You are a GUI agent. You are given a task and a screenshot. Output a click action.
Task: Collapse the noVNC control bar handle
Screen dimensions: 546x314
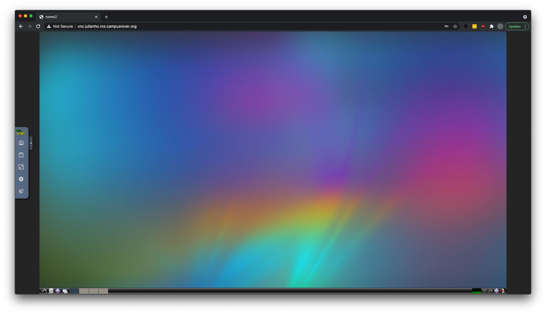31,143
